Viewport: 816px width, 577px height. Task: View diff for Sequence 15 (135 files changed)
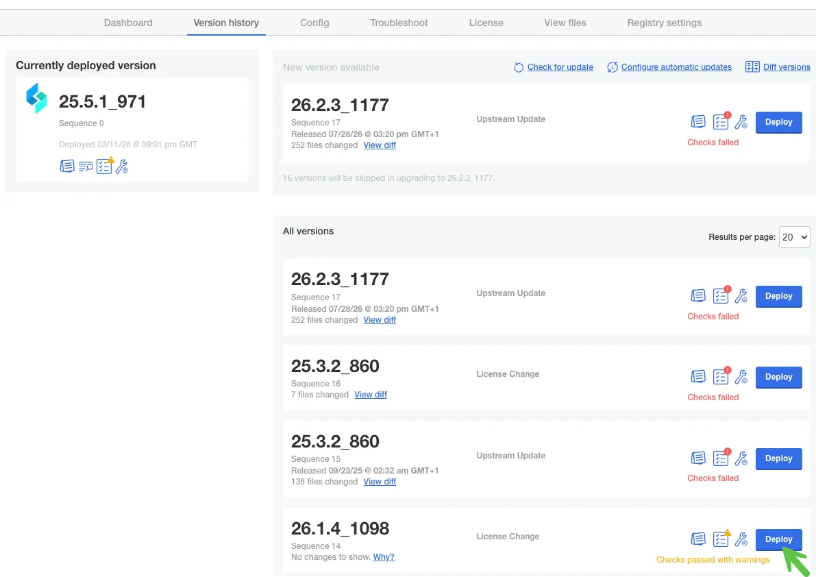click(380, 482)
